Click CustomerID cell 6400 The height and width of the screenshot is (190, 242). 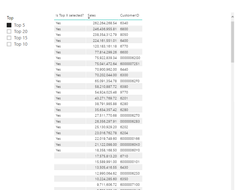pyautogui.click(x=124, y=41)
